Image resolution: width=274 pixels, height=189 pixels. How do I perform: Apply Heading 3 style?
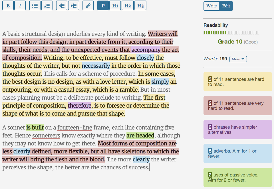point(140,6)
